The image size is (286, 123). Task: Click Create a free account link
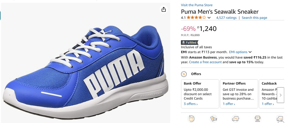(x=205, y=62)
